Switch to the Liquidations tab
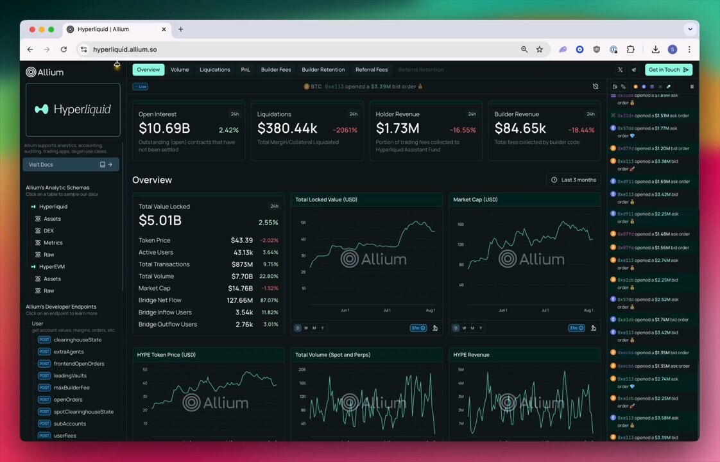This screenshot has height=462, width=720. coord(215,70)
